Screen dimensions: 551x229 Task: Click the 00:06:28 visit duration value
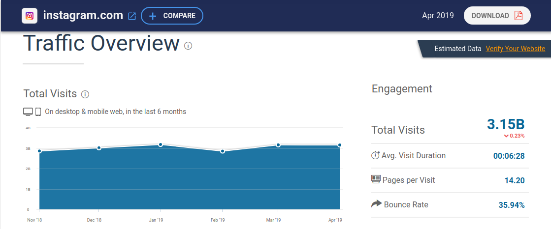click(509, 156)
